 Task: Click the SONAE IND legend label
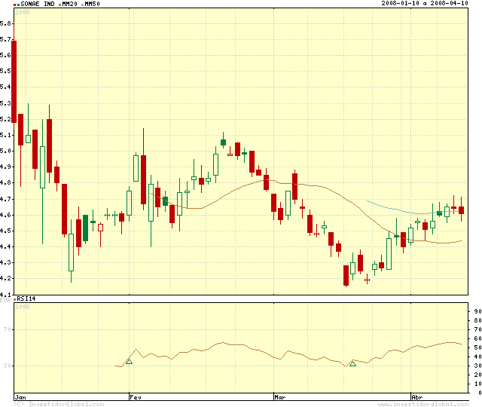point(38,4)
